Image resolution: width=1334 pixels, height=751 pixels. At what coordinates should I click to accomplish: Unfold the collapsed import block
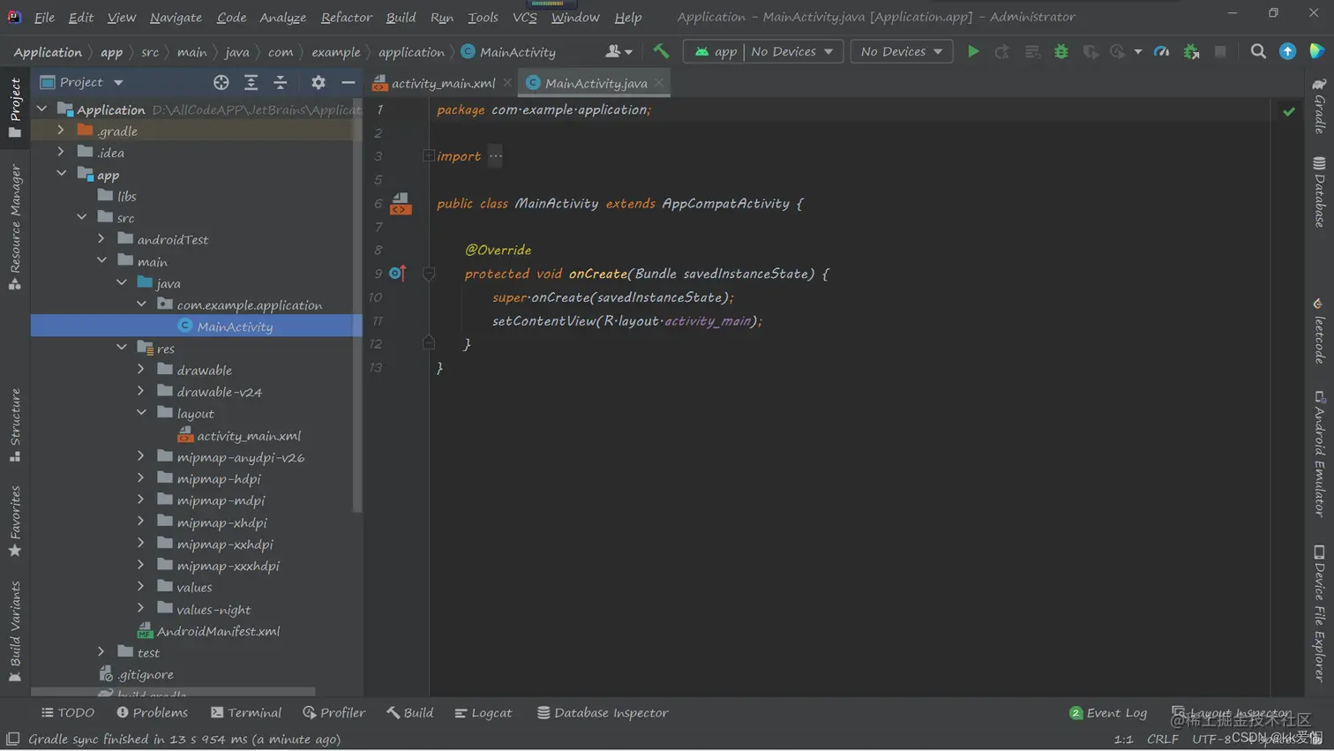(429, 156)
